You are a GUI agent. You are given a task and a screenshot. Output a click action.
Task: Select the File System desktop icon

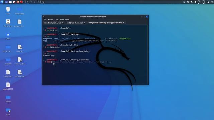[x=8, y=23]
